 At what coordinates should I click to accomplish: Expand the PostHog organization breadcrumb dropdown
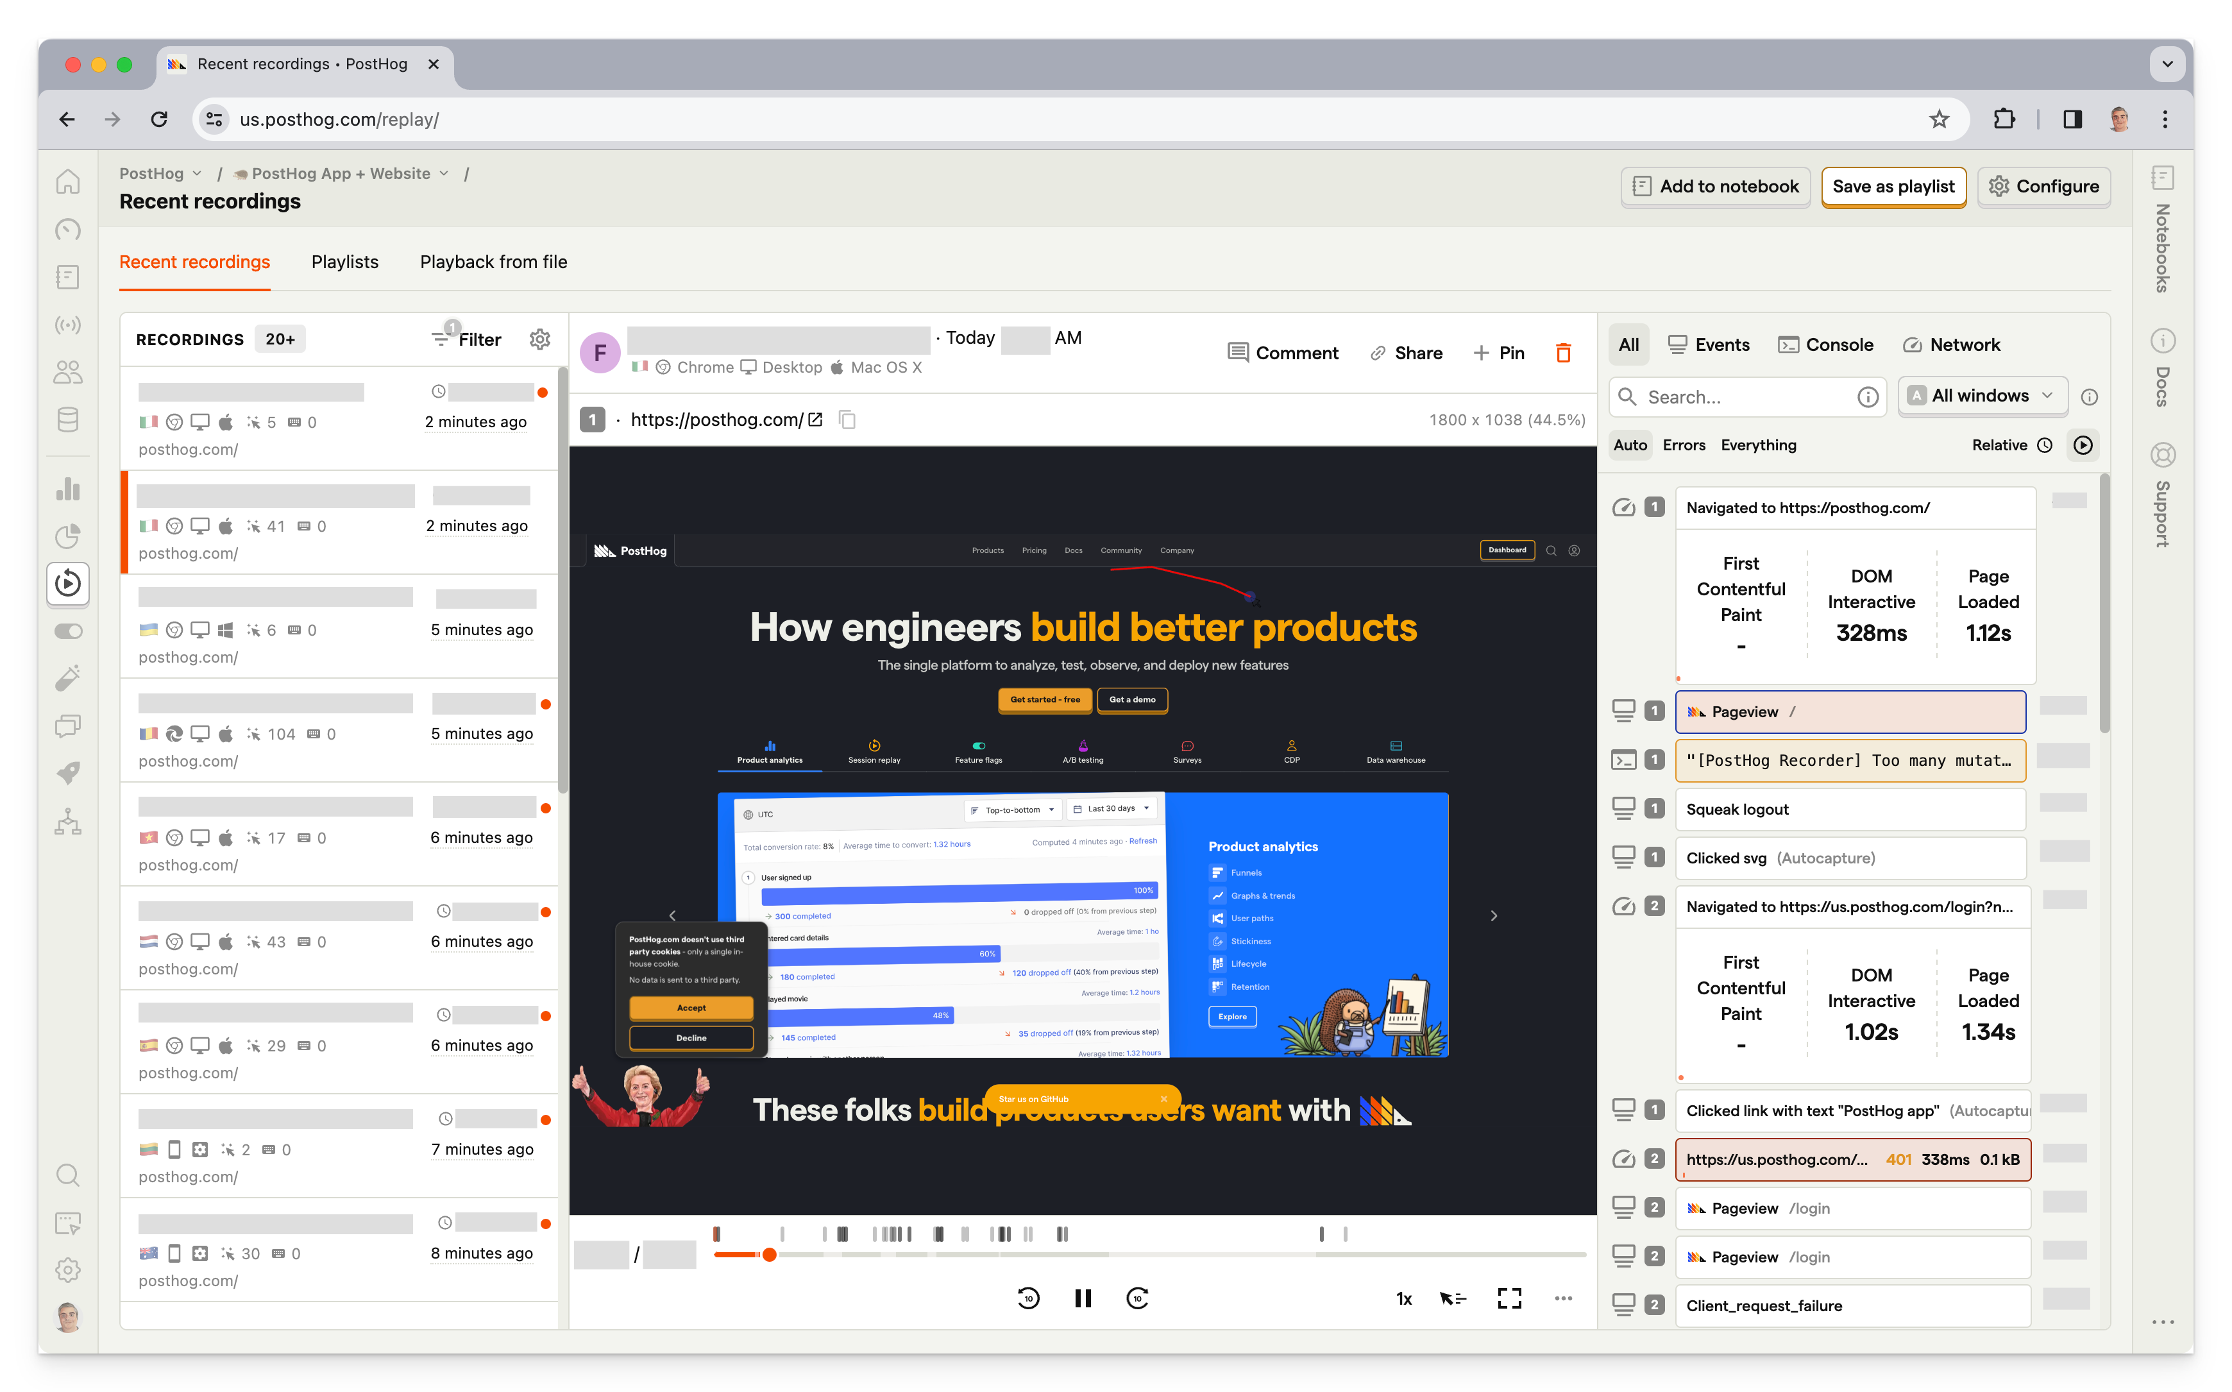[160, 174]
